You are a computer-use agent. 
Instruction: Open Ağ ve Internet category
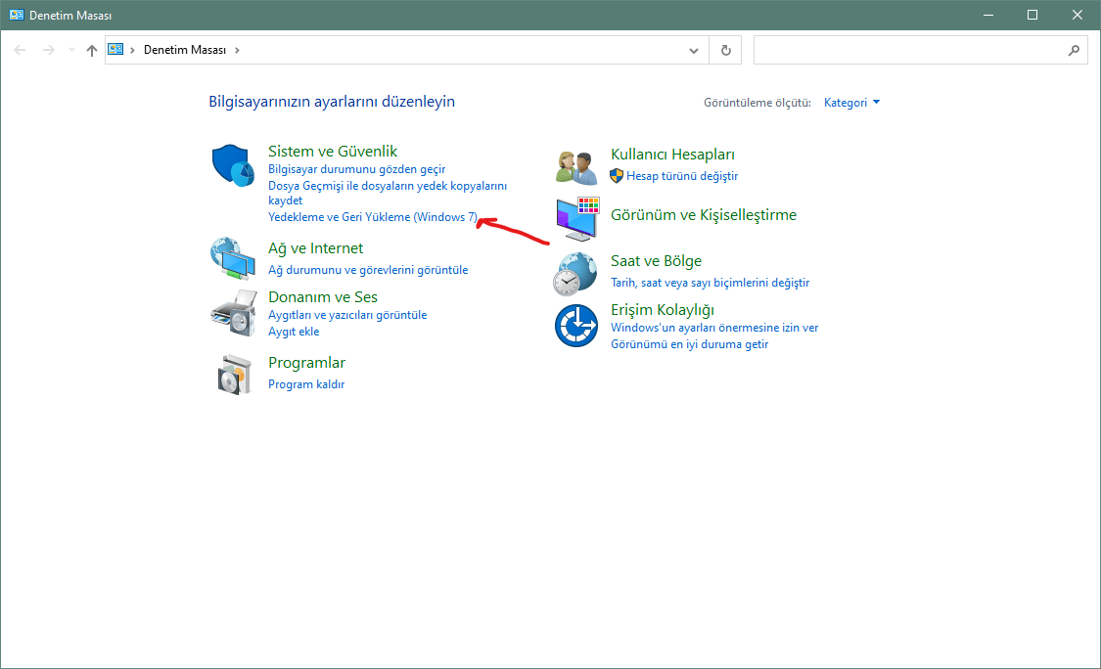tap(315, 247)
